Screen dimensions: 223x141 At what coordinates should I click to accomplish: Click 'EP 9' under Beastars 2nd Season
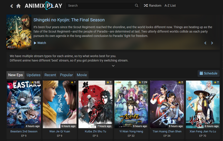[24, 136]
